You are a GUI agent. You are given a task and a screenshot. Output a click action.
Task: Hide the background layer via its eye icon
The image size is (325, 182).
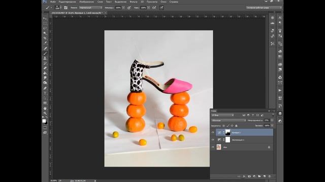pos(213,147)
